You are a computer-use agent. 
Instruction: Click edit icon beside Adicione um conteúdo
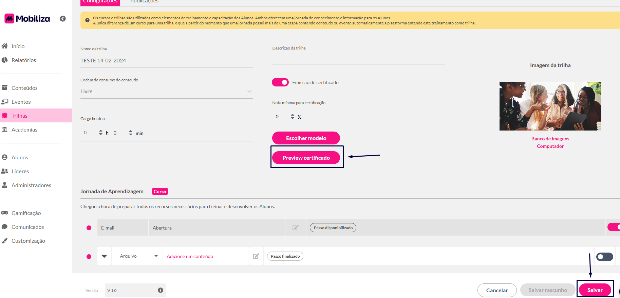[256, 256]
